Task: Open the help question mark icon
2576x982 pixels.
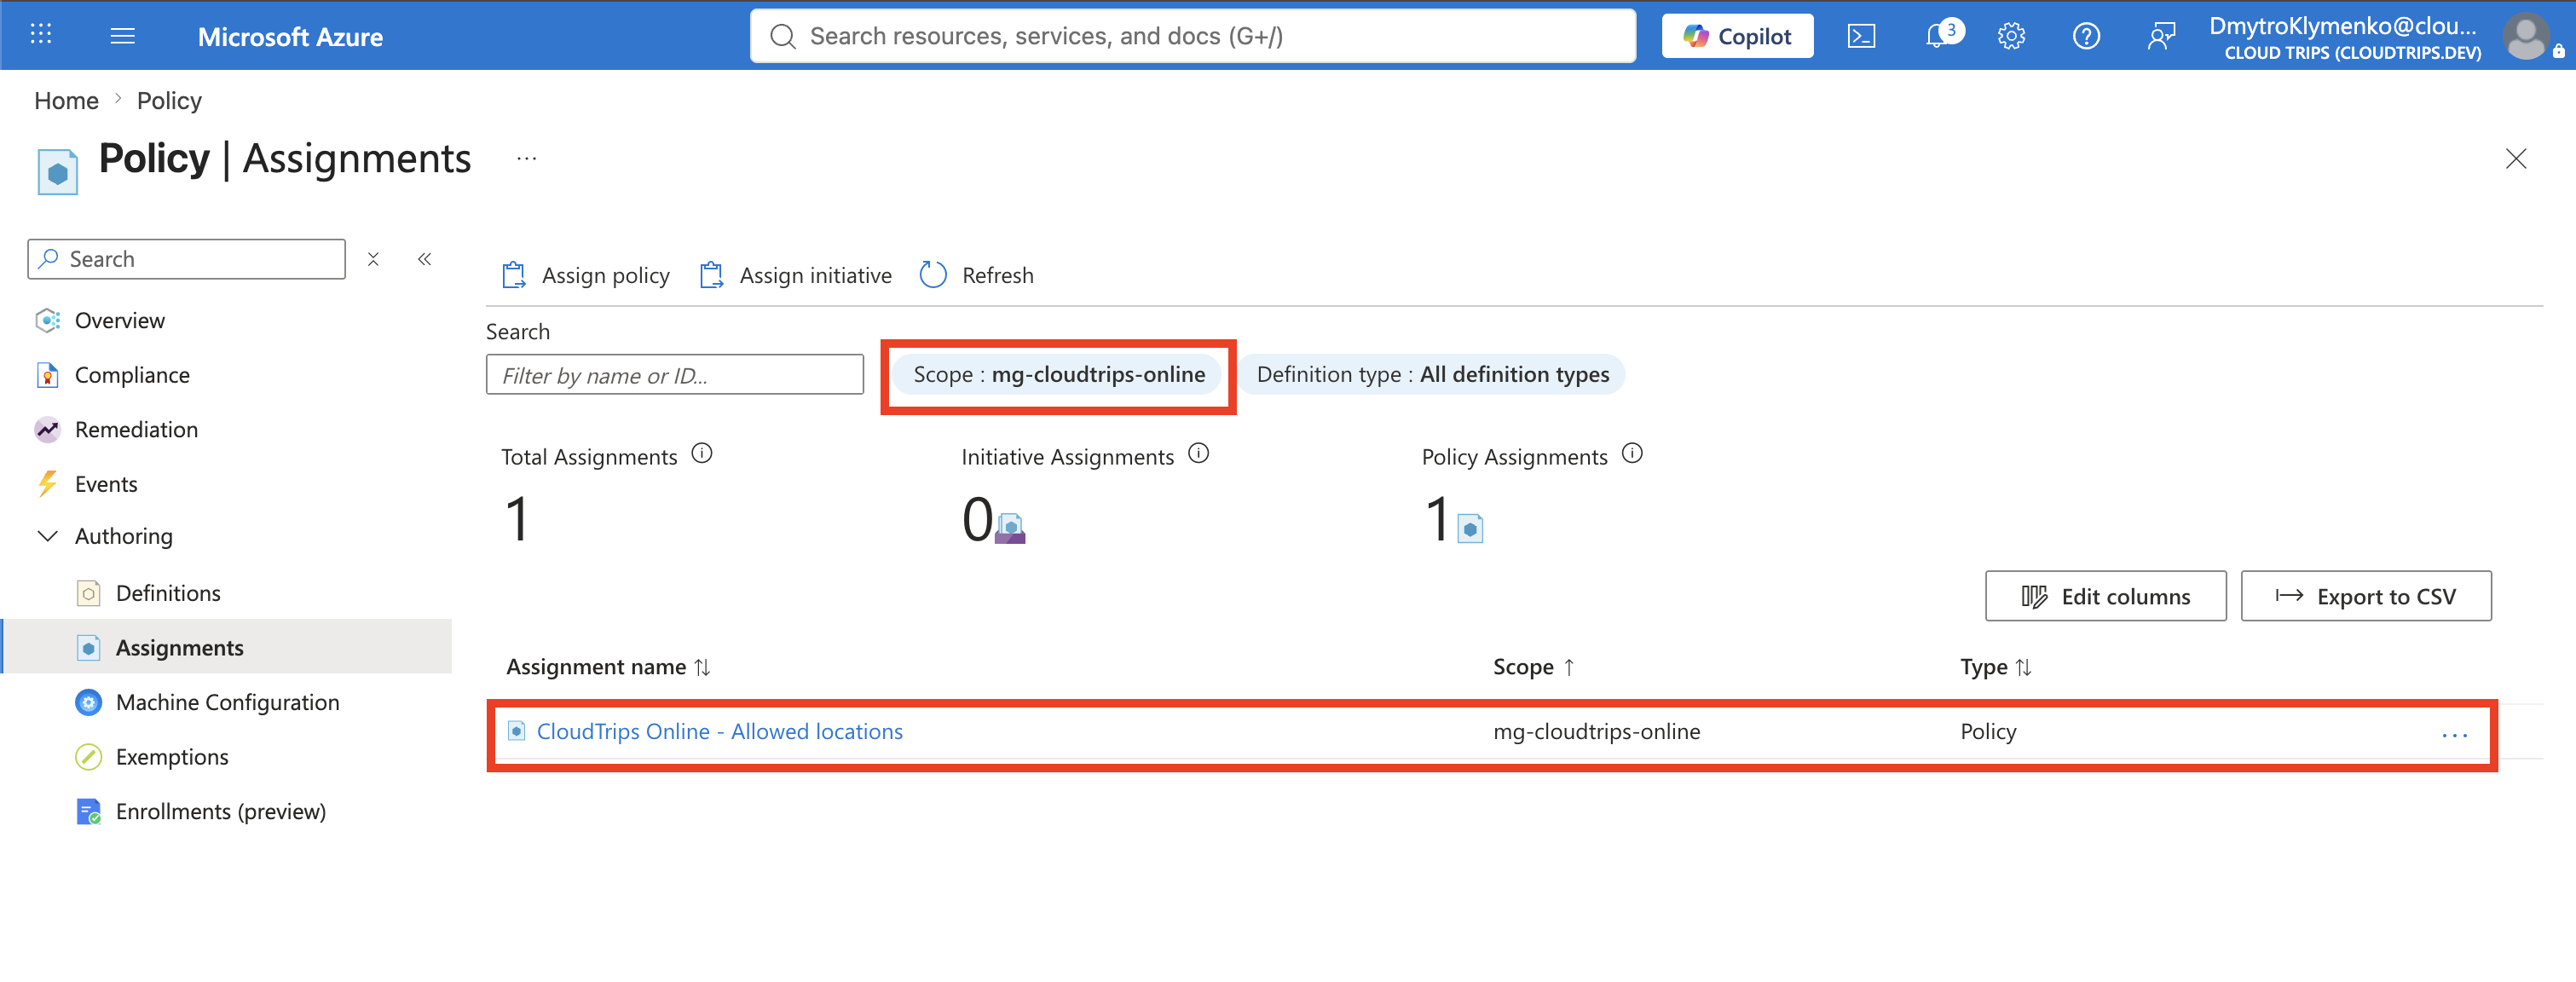Action: point(2086,36)
